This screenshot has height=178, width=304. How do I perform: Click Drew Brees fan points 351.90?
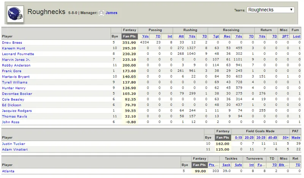tap(129, 43)
